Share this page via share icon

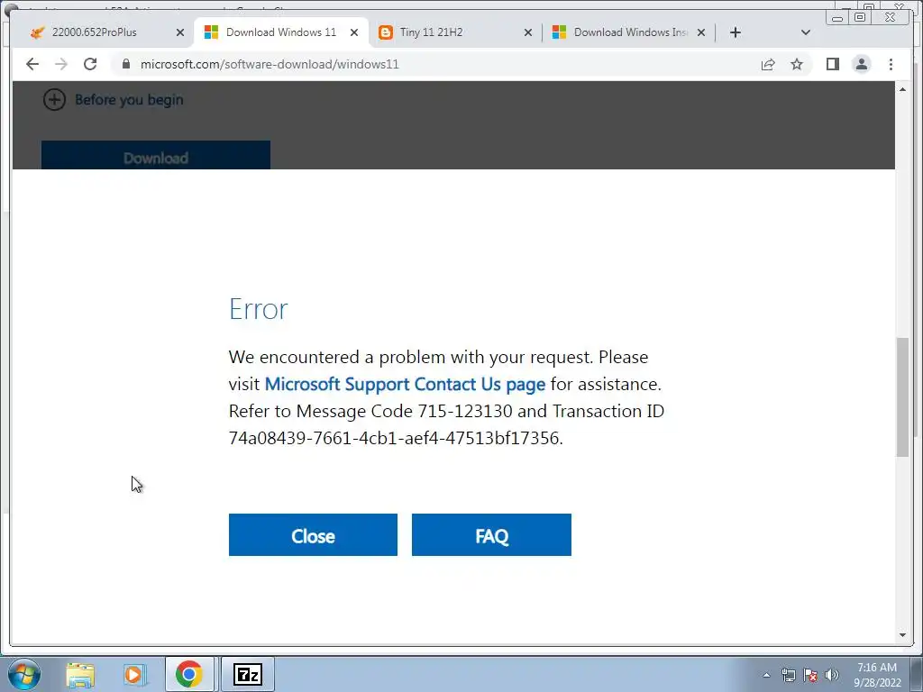[x=768, y=64]
